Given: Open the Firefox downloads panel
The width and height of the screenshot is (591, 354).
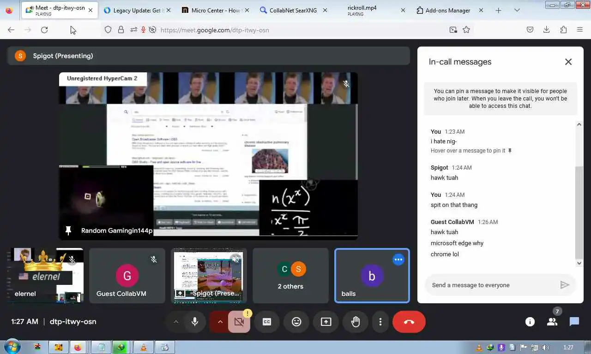Looking at the screenshot, I should click(x=547, y=29).
